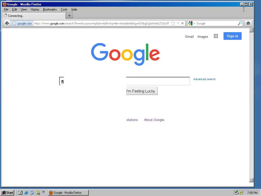Screen dimensions: 261x196
Task: Click the site identity icon beside google.com
Action: pyautogui.click(x=14, y=23)
